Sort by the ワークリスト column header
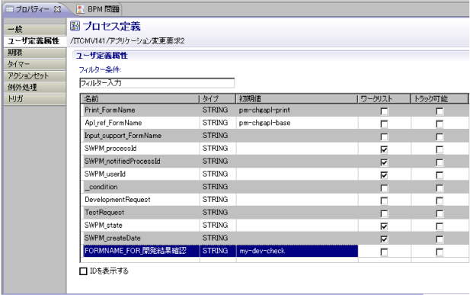Viewport: 470px width, 295px height. [x=384, y=99]
